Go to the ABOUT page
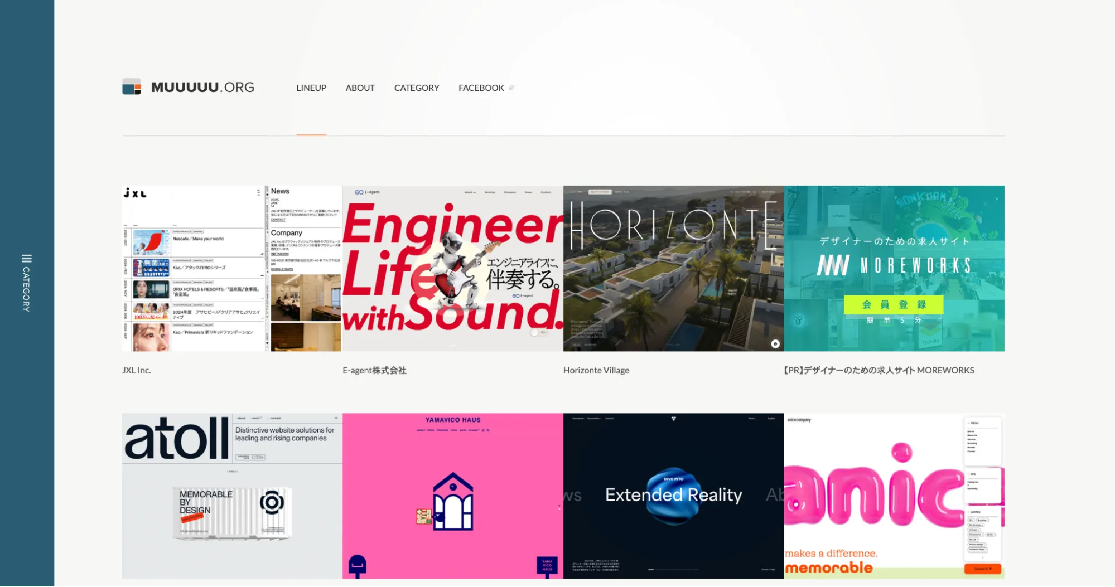The width and height of the screenshot is (1115, 587). (x=360, y=88)
